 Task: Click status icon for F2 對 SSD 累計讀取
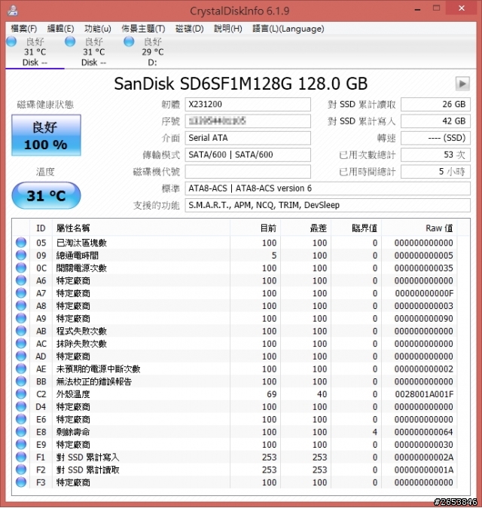click(21, 470)
